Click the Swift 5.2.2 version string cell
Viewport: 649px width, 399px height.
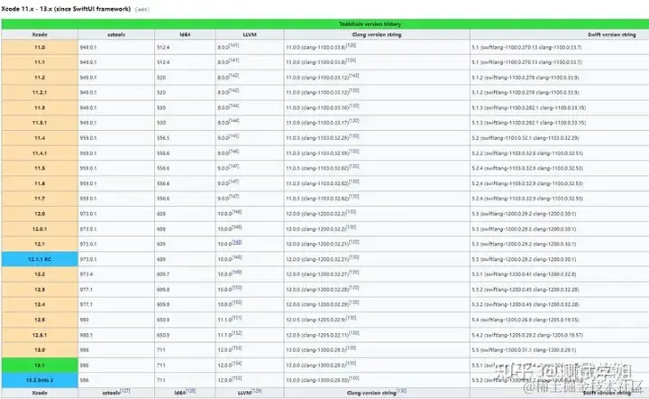527,153
